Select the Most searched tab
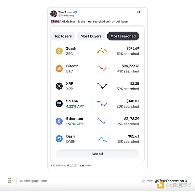Viewport: 195px width, 192px height. (123, 36)
